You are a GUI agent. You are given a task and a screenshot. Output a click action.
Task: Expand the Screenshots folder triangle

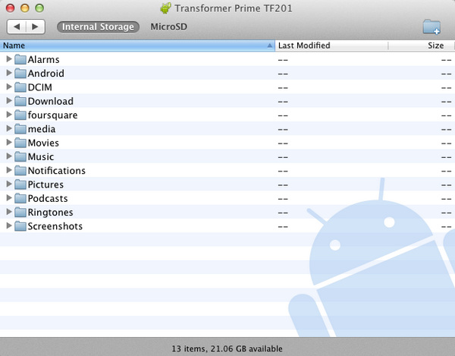click(9, 226)
